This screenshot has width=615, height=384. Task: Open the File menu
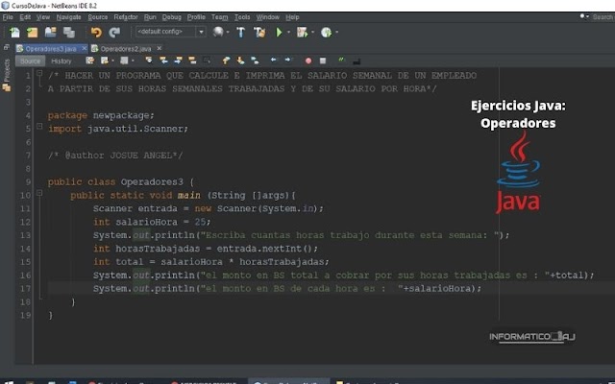click(x=8, y=17)
